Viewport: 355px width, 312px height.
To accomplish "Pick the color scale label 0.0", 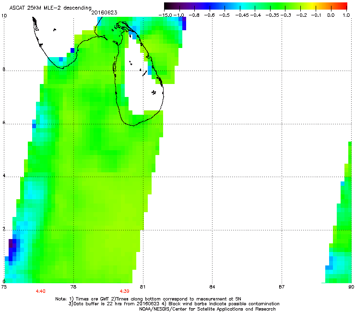I will (x=331, y=15).
